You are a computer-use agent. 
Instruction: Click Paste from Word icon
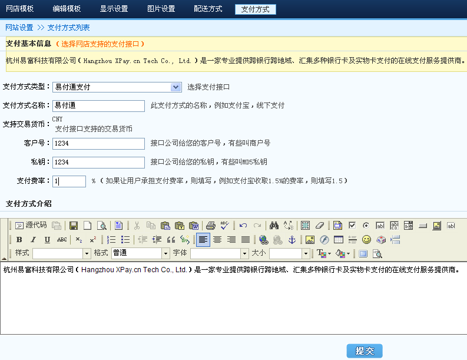point(194,226)
